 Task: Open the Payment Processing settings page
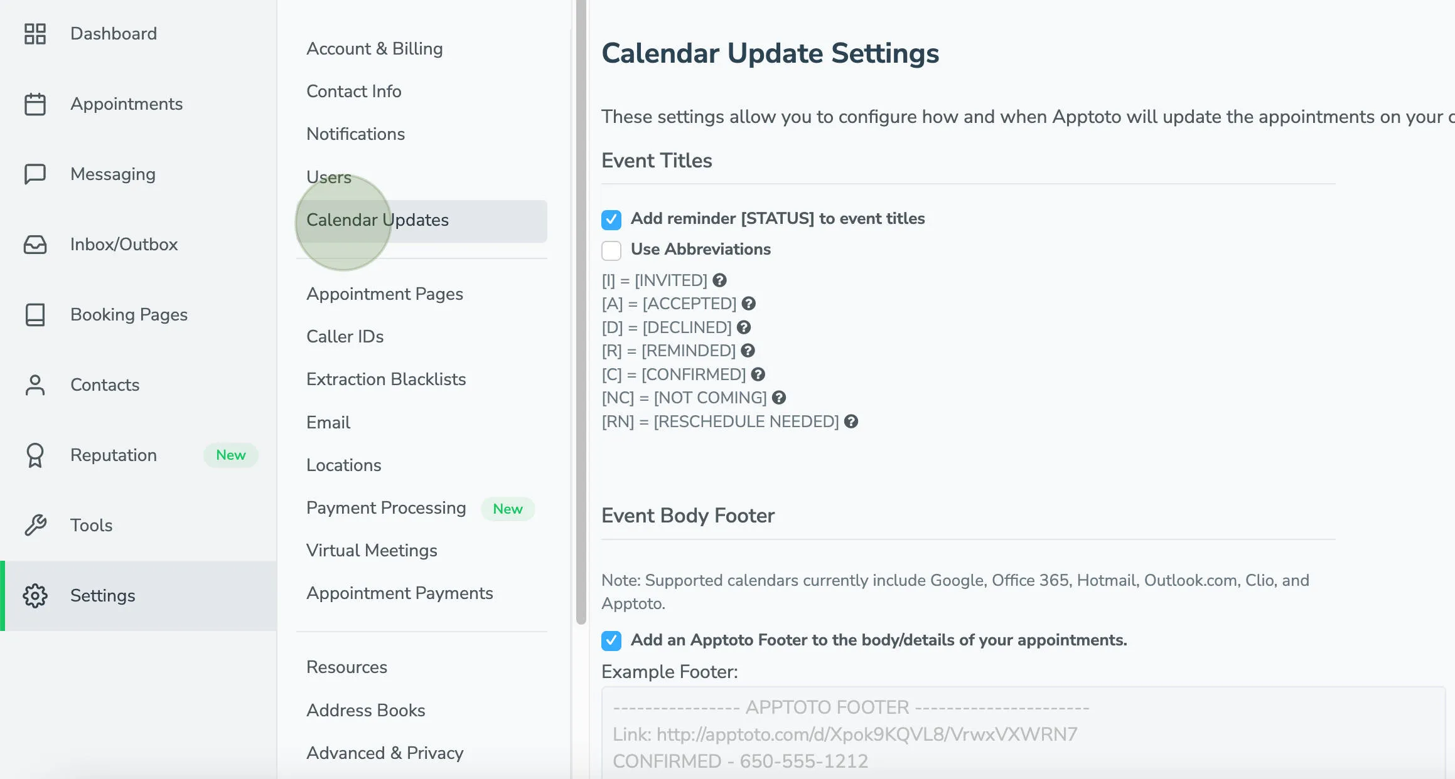(x=385, y=508)
